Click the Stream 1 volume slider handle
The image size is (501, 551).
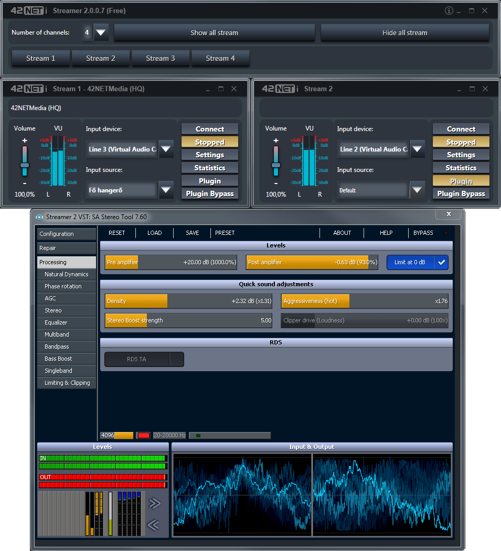click(25, 165)
